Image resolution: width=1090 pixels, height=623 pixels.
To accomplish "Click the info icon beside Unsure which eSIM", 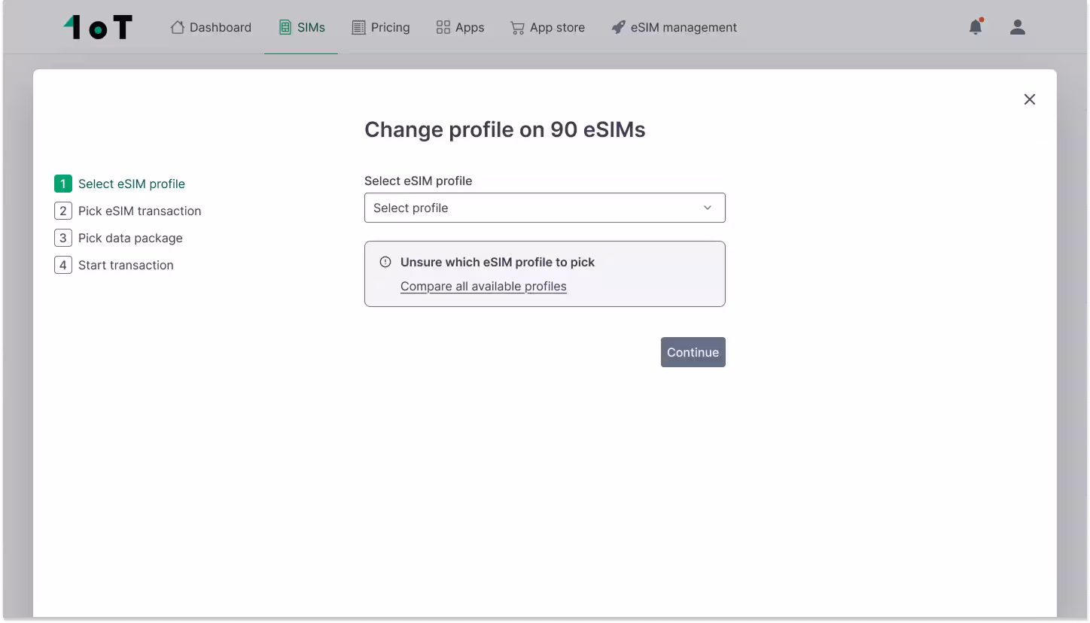I will pos(385,262).
